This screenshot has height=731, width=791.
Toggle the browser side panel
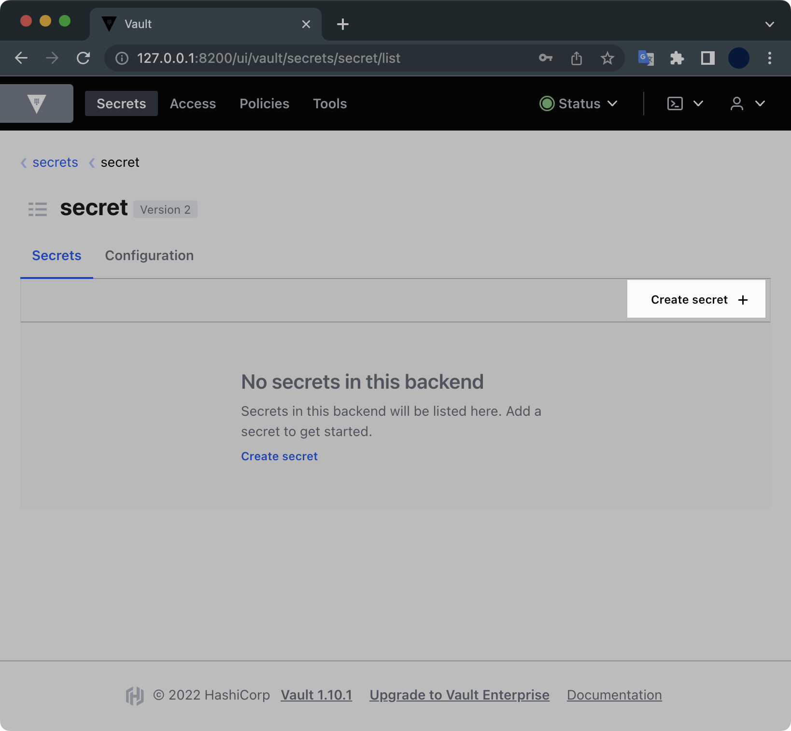[x=708, y=58]
